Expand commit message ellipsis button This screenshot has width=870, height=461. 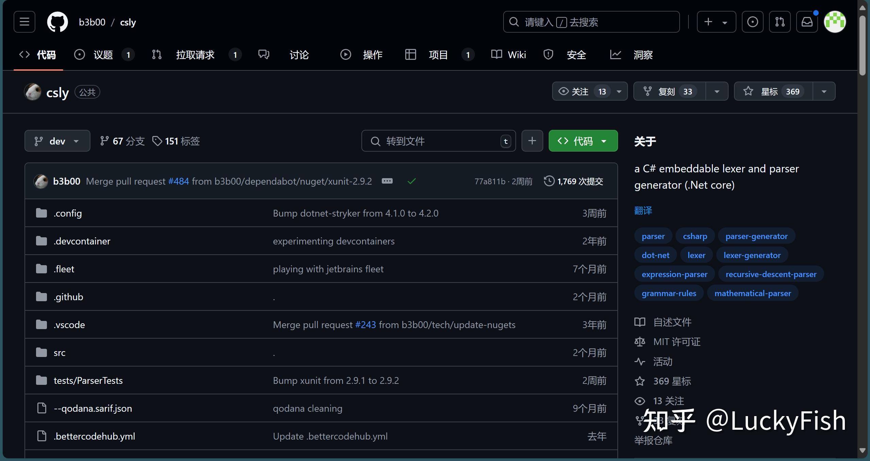387,181
